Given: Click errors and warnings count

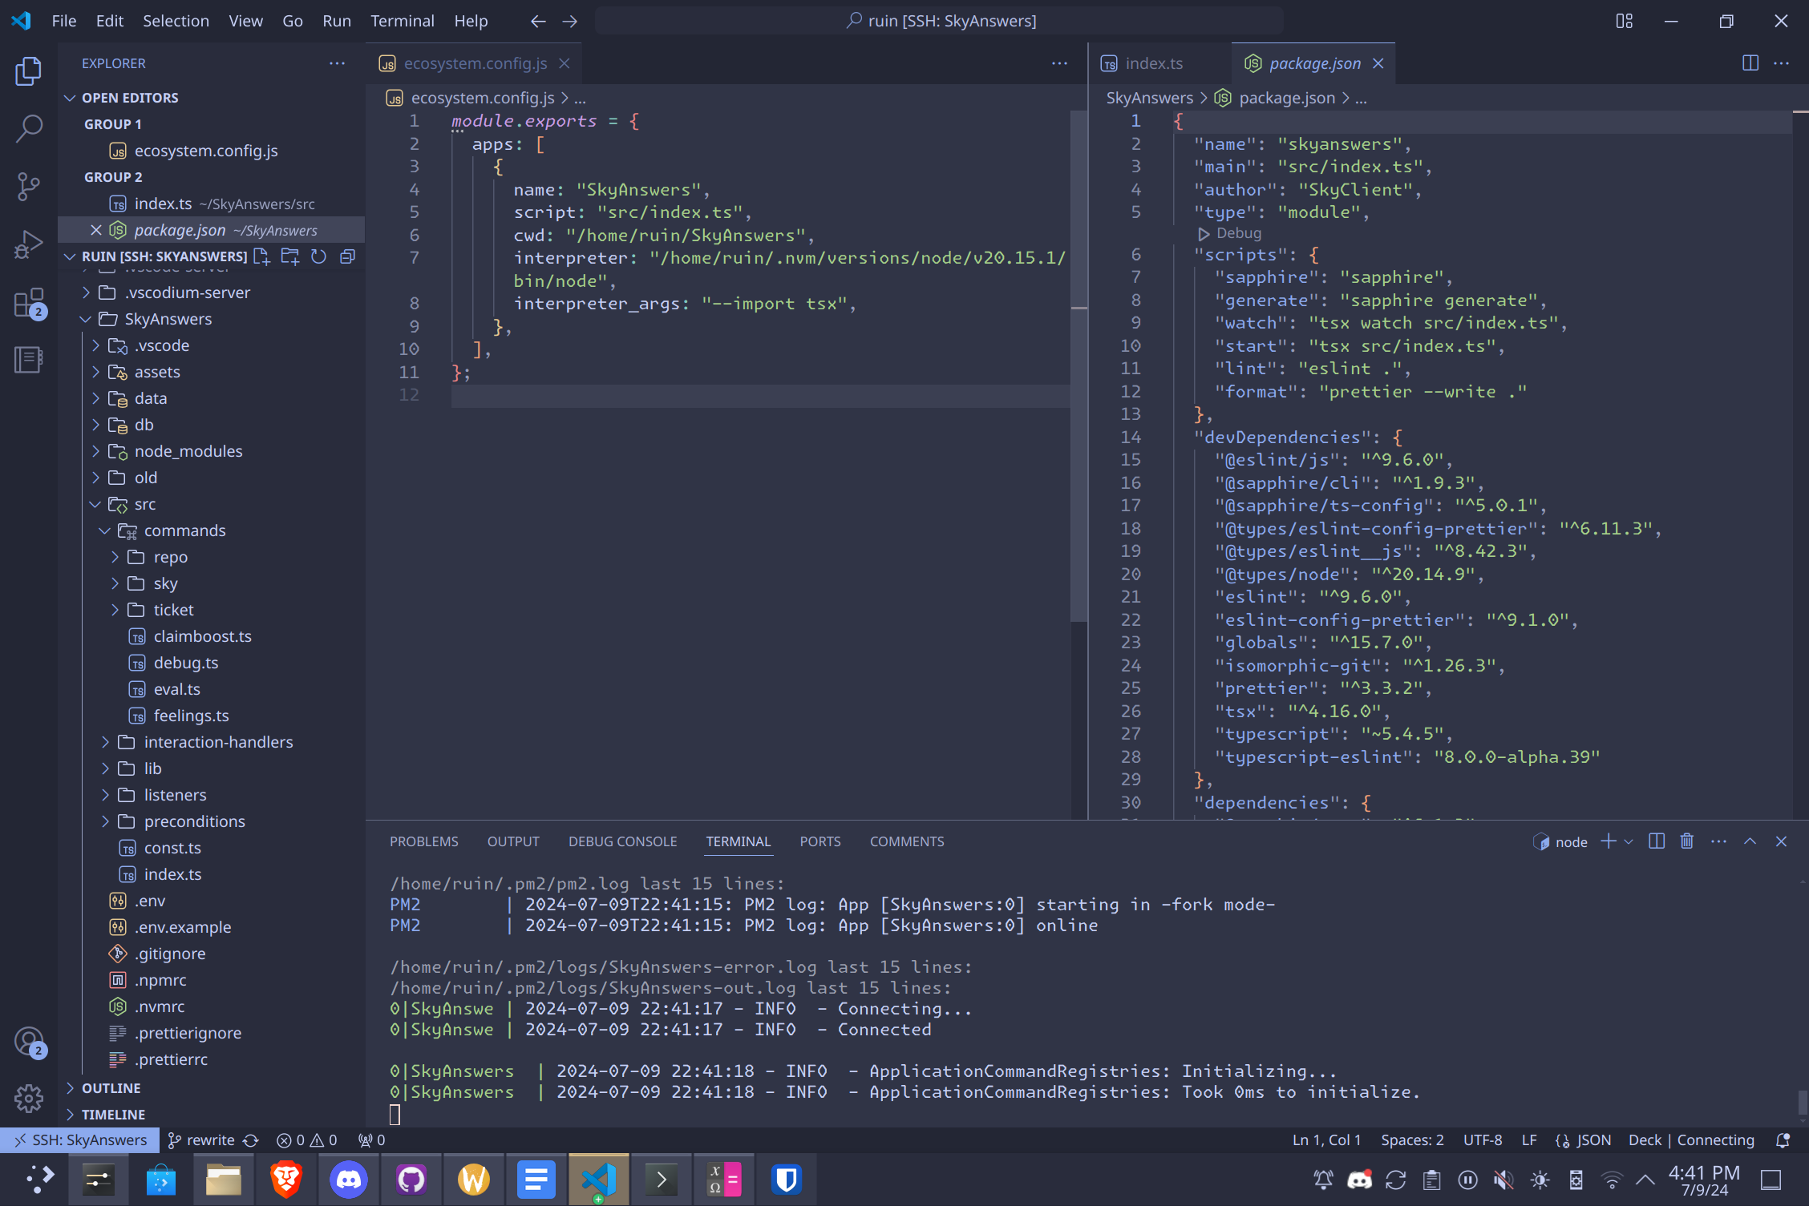Looking at the screenshot, I should [x=306, y=1139].
